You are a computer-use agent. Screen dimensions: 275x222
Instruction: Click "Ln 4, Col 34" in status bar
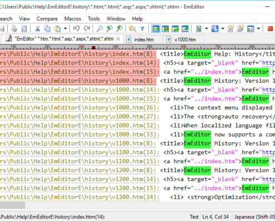click(x=216, y=216)
